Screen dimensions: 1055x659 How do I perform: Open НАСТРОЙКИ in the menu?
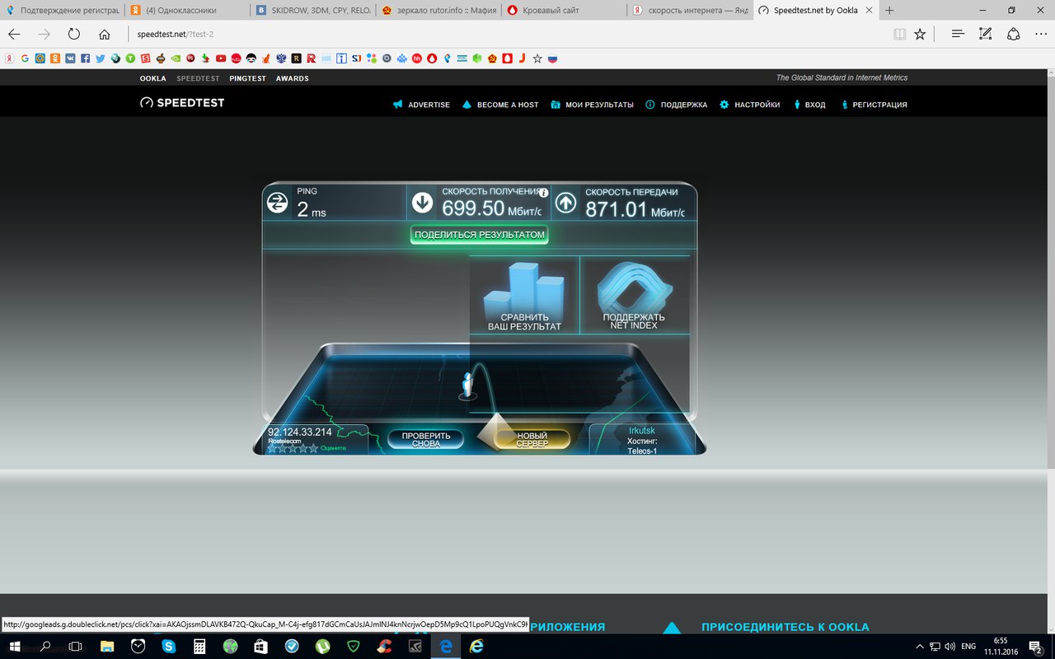coord(749,105)
